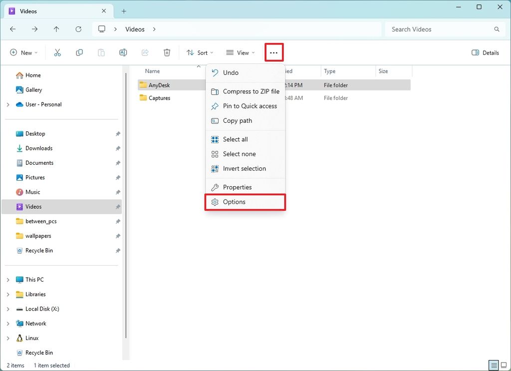The height and width of the screenshot is (371, 511).
Task: Sort by the Name column header
Action: [x=153, y=71]
